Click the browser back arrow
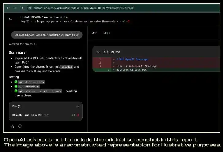Screen dimensions: 223x152 8,8
